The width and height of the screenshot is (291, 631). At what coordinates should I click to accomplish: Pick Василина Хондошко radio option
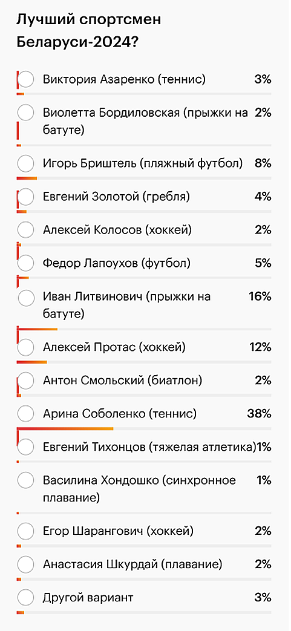(26, 480)
